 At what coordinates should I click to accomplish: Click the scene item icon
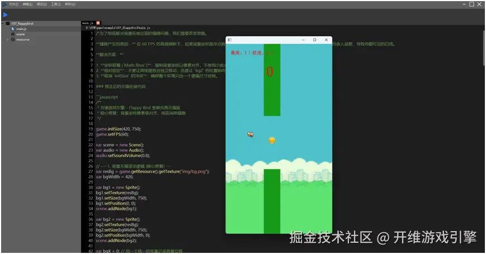click(x=13, y=34)
